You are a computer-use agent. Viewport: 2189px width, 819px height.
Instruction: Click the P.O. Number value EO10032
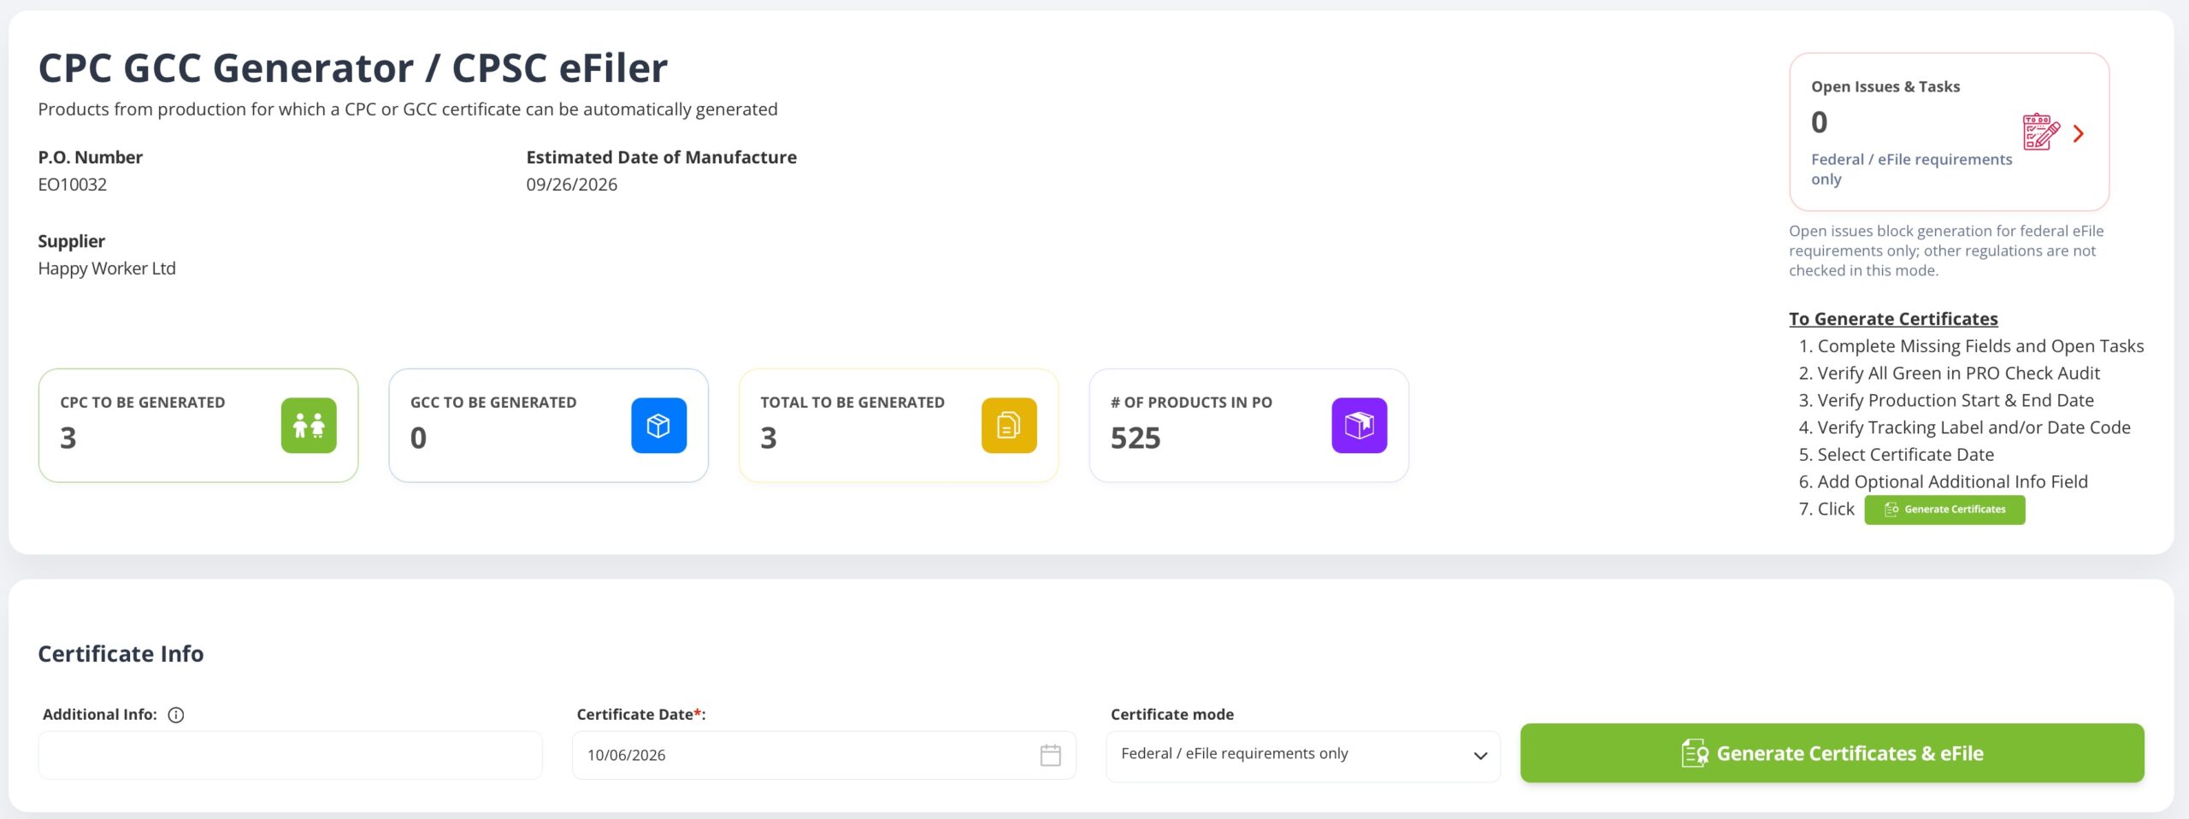73,185
